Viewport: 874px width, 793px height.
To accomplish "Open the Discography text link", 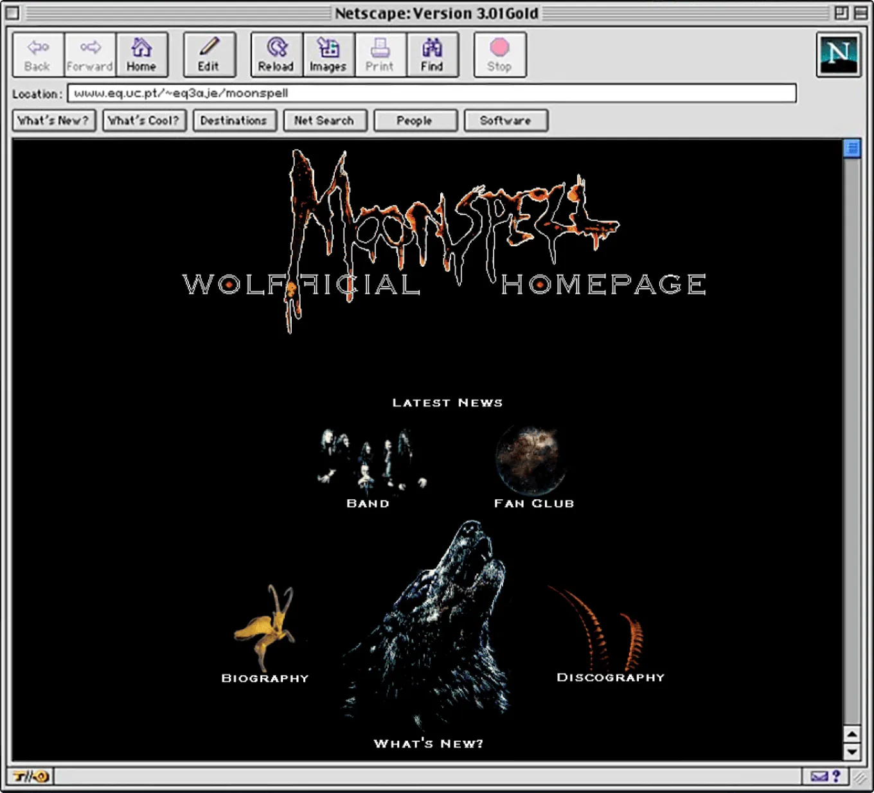I will pyautogui.click(x=611, y=677).
